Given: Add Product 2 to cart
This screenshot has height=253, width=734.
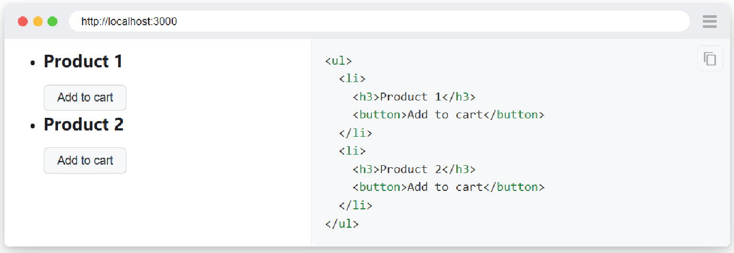Looking at the screenshot, I should tap(85, 160).
